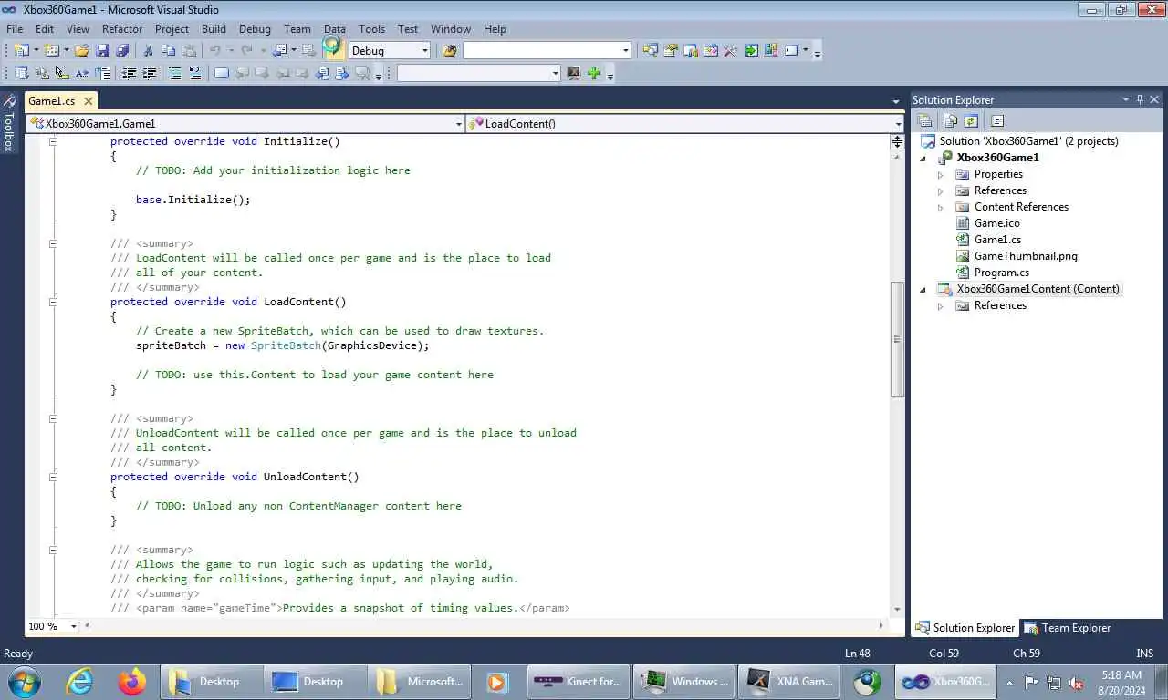The image size is (1168, 700).
Task: Open Firefox from the taskbar
Action: 132,681
